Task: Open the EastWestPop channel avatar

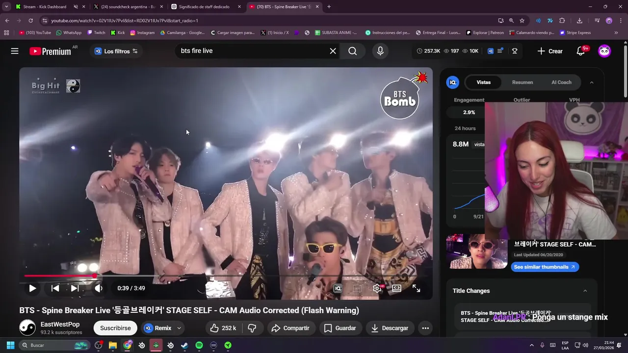Action: pos(27,328)
